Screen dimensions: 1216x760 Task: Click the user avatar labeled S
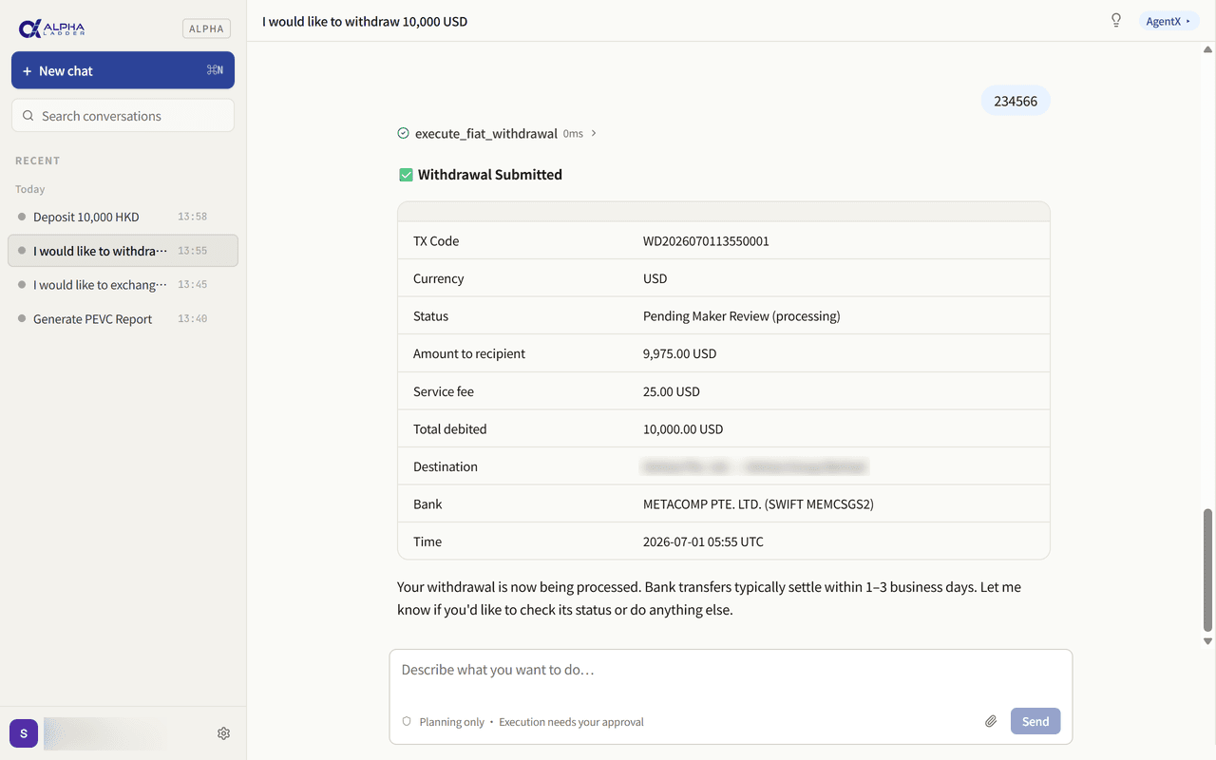click(24, 733)
